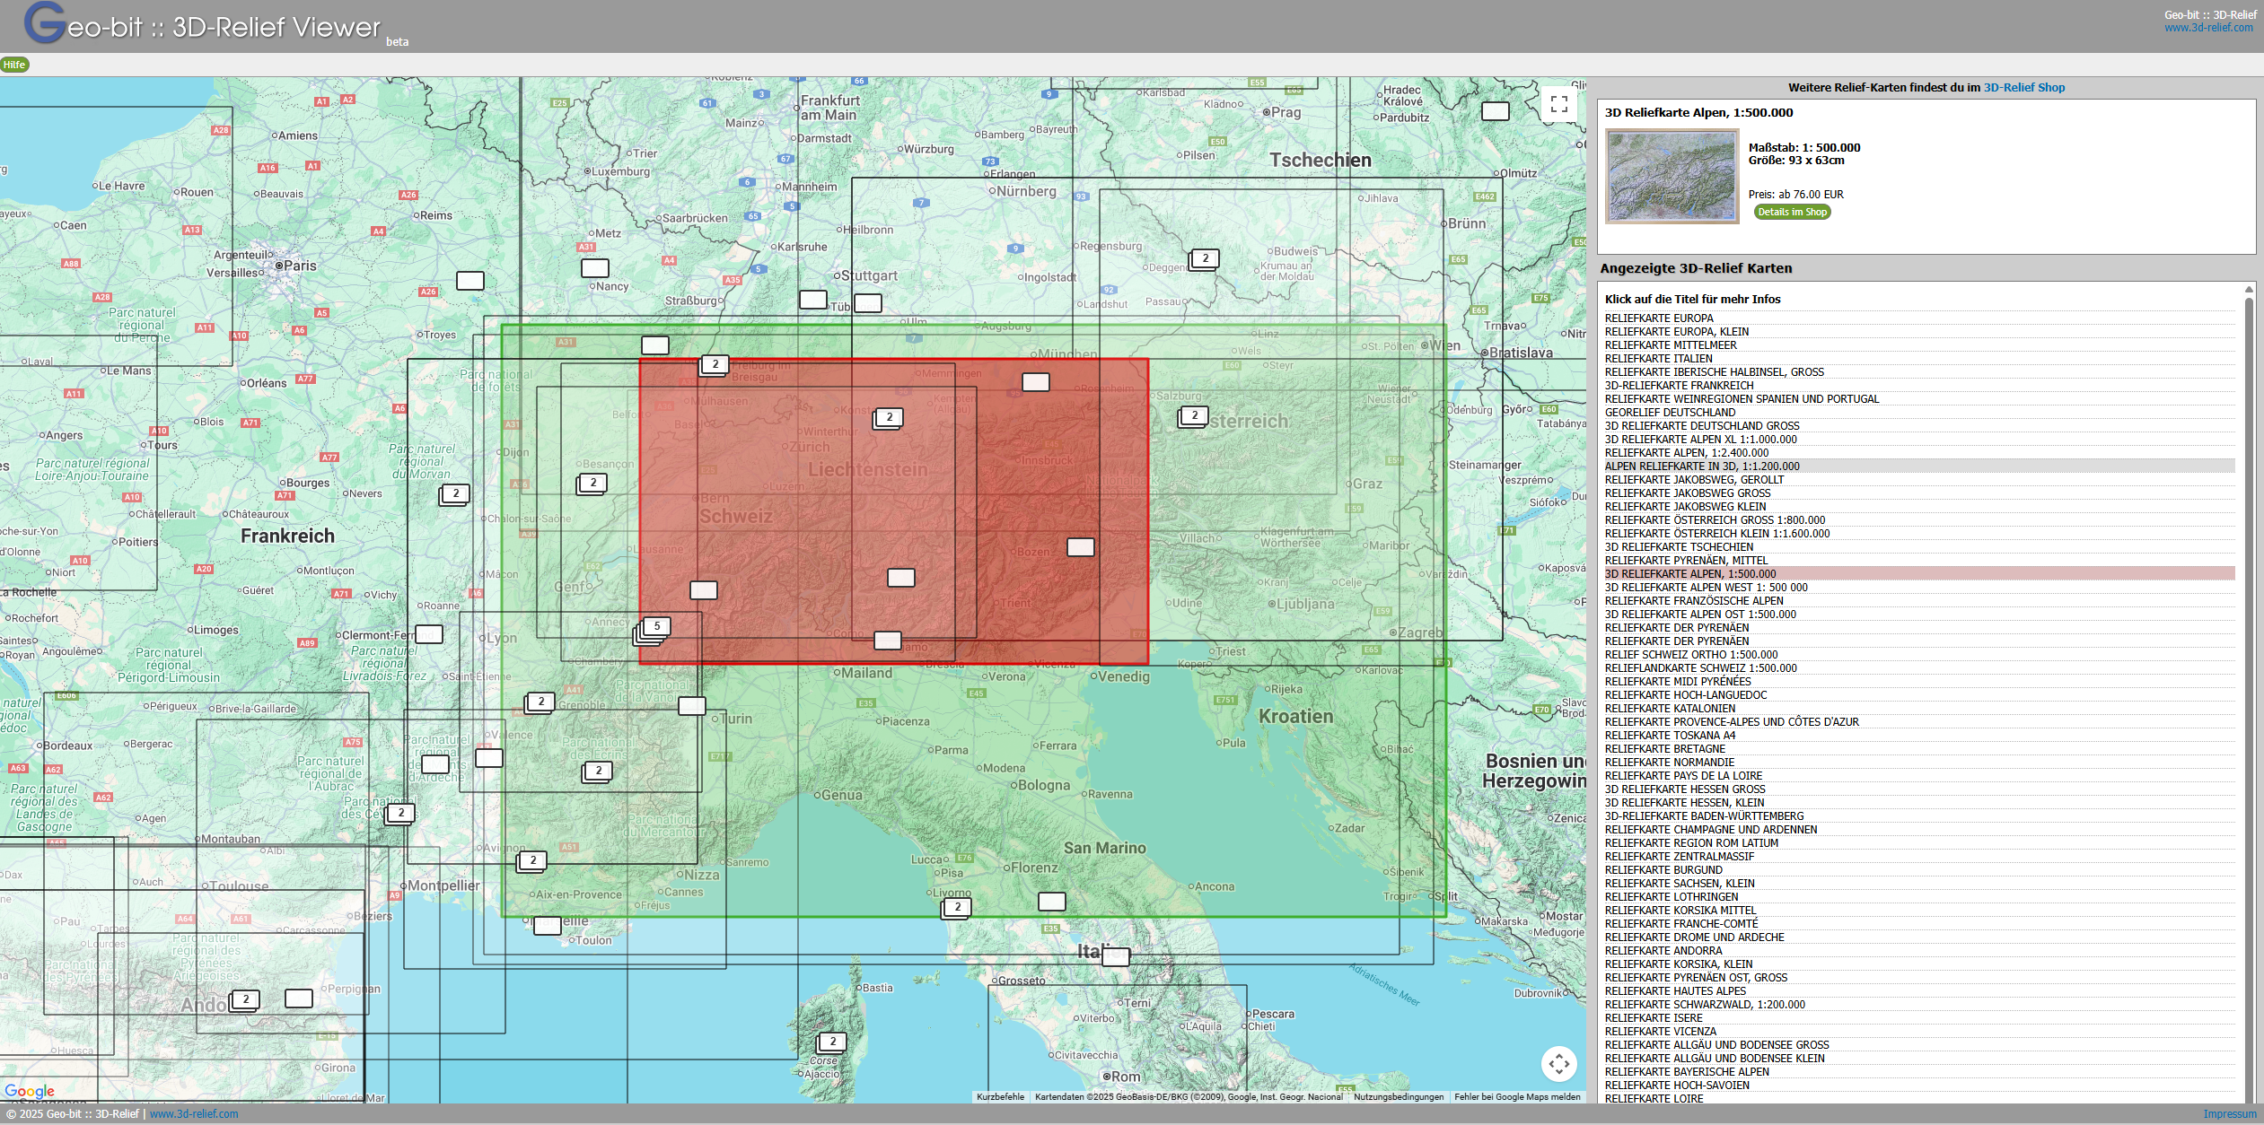Click the map camera pan control
Viewport: 2264px width, 1125px height.
[x=1559, y=1064]
